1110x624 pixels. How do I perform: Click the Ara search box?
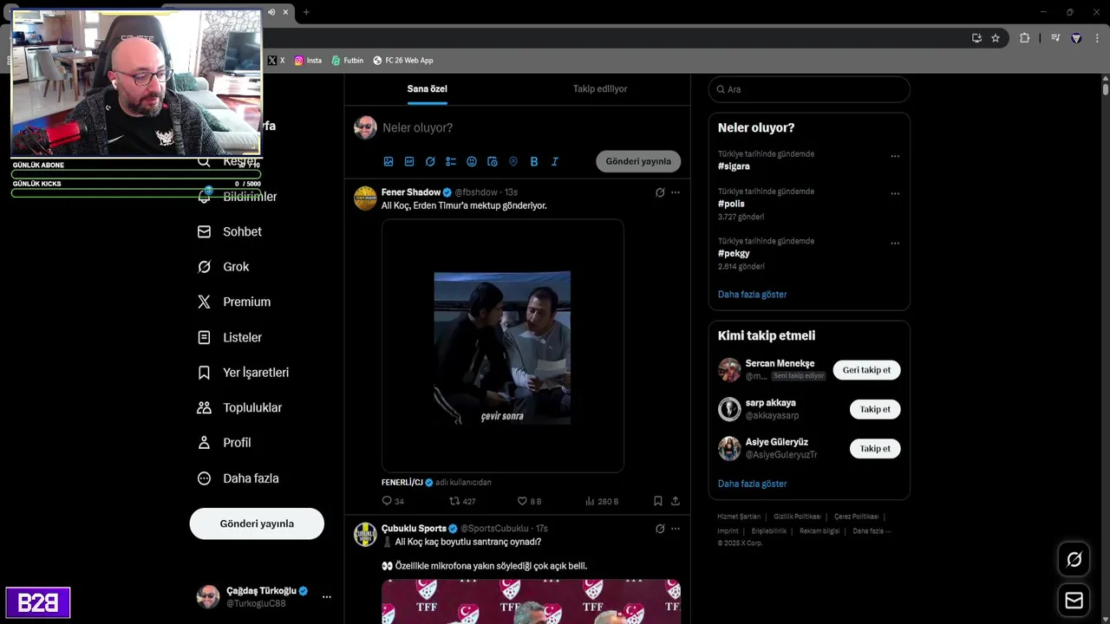809,89
